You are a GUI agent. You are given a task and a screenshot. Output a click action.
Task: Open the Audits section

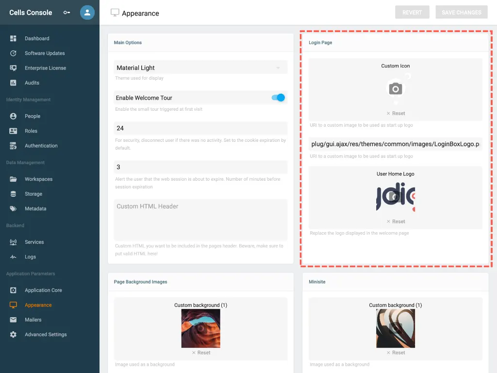click(32, 83)
